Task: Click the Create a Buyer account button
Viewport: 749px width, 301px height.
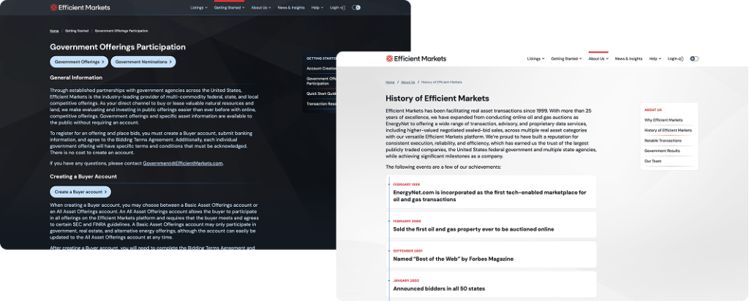Action: tap(80, 191)
